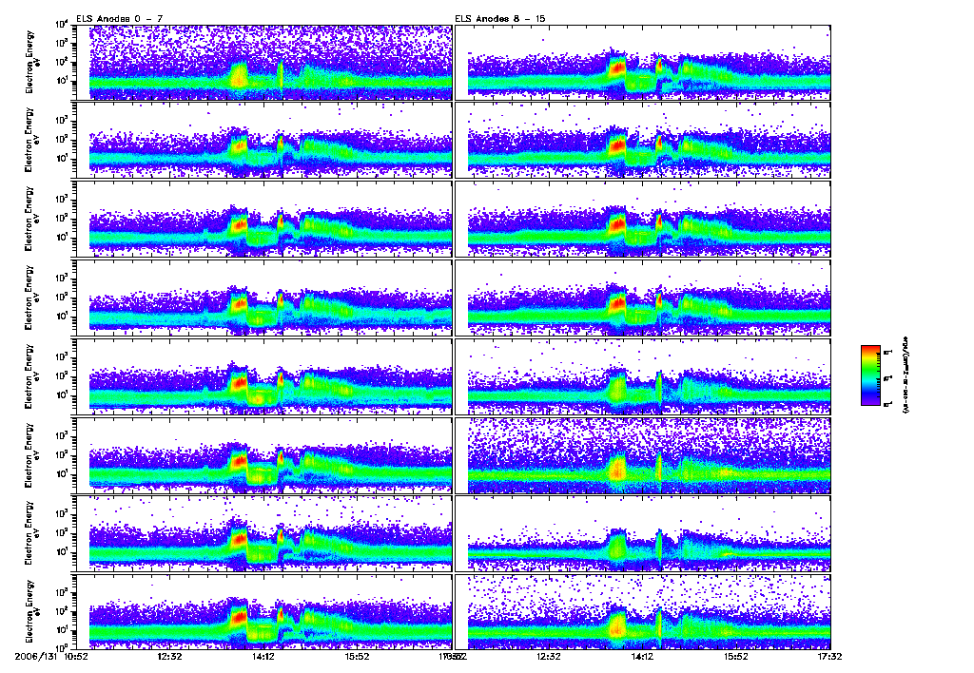
Task: Click "14:12" label under the Anodes 0-7 column
Action: tap(263, 656)
